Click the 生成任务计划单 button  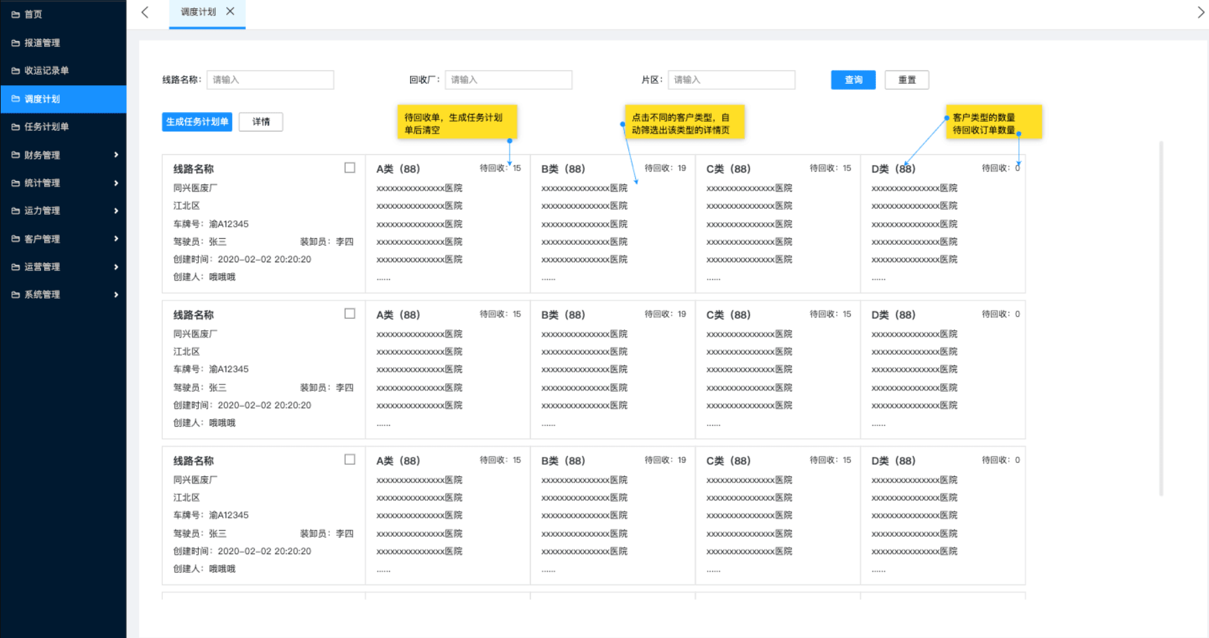point(197,122)
